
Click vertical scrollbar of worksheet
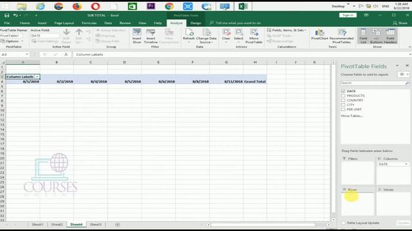click(333, 139)
